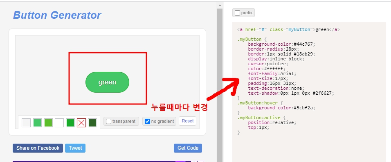Click the background-color:#44c767 code line
The height and width of the screenshot is (162, 391).
pyautogui.click(x=282, y=44)
